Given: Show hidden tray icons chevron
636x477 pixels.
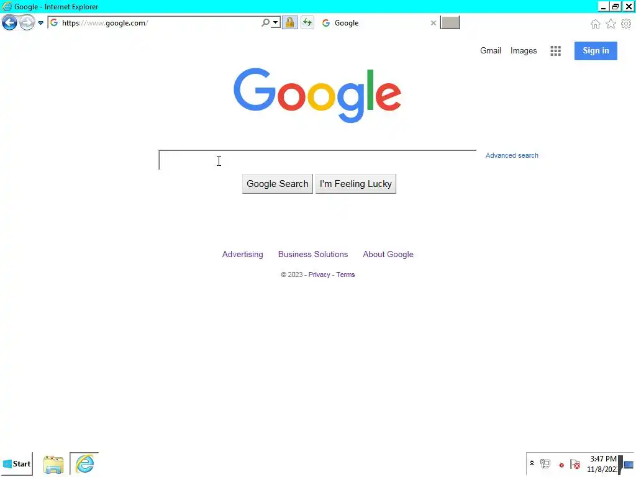Looking at the screenshot, I should 532,463.
